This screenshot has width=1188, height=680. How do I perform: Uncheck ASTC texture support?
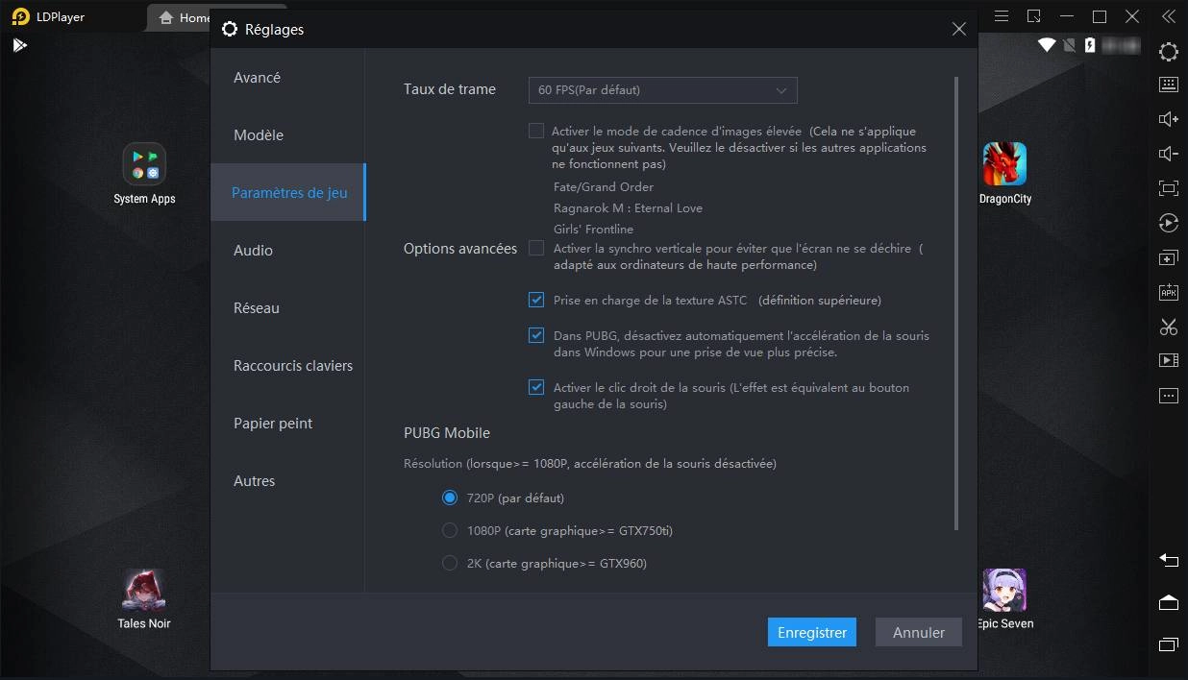click(536, 301)
